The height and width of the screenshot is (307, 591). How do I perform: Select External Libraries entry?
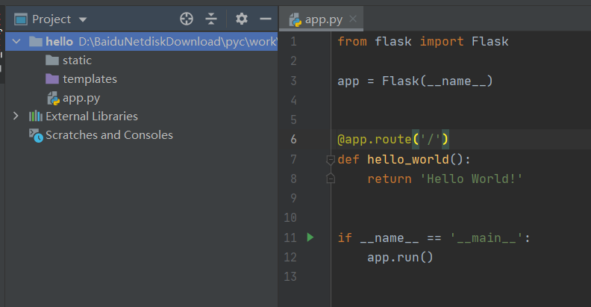click(92, 117)
